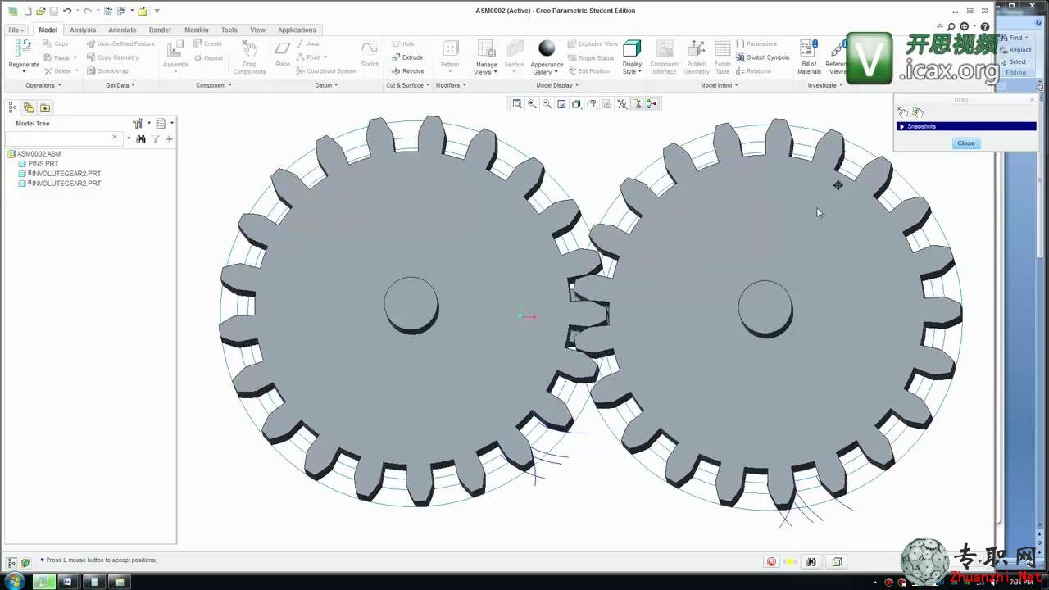Open the Applications tab

pos(297,29)
